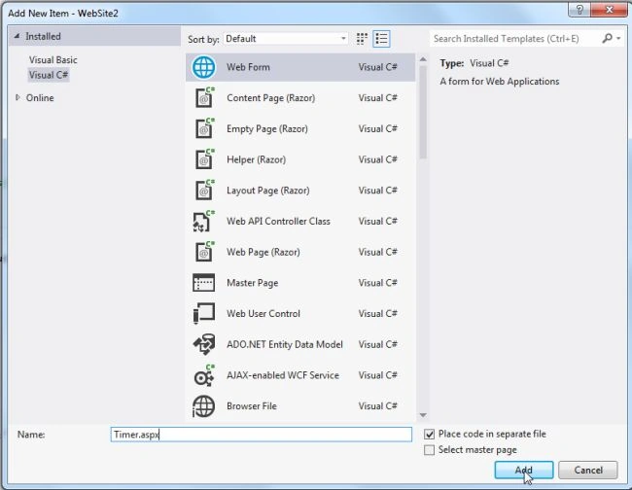This screenshot has height=490, width=632.
Task: Select the Web Page (Razor) template name
Action: tap(263, 252)
